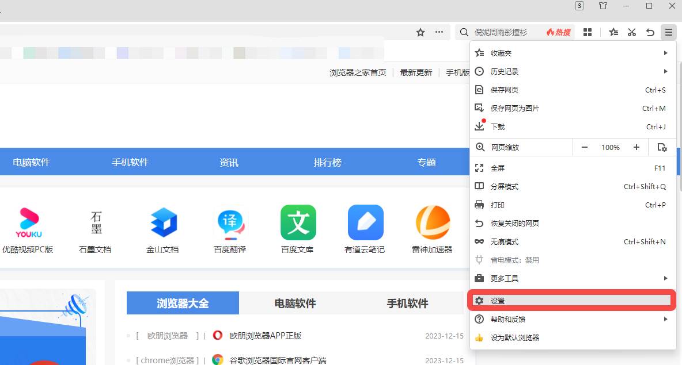Switch to 浏览器大全 tab
The height and width of the screenshot is (365, 682).
point(183,303)
